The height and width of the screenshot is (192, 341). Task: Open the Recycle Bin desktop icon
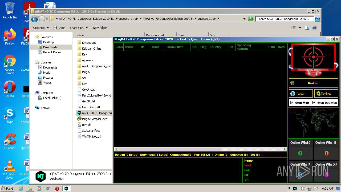tap(10, 11)
